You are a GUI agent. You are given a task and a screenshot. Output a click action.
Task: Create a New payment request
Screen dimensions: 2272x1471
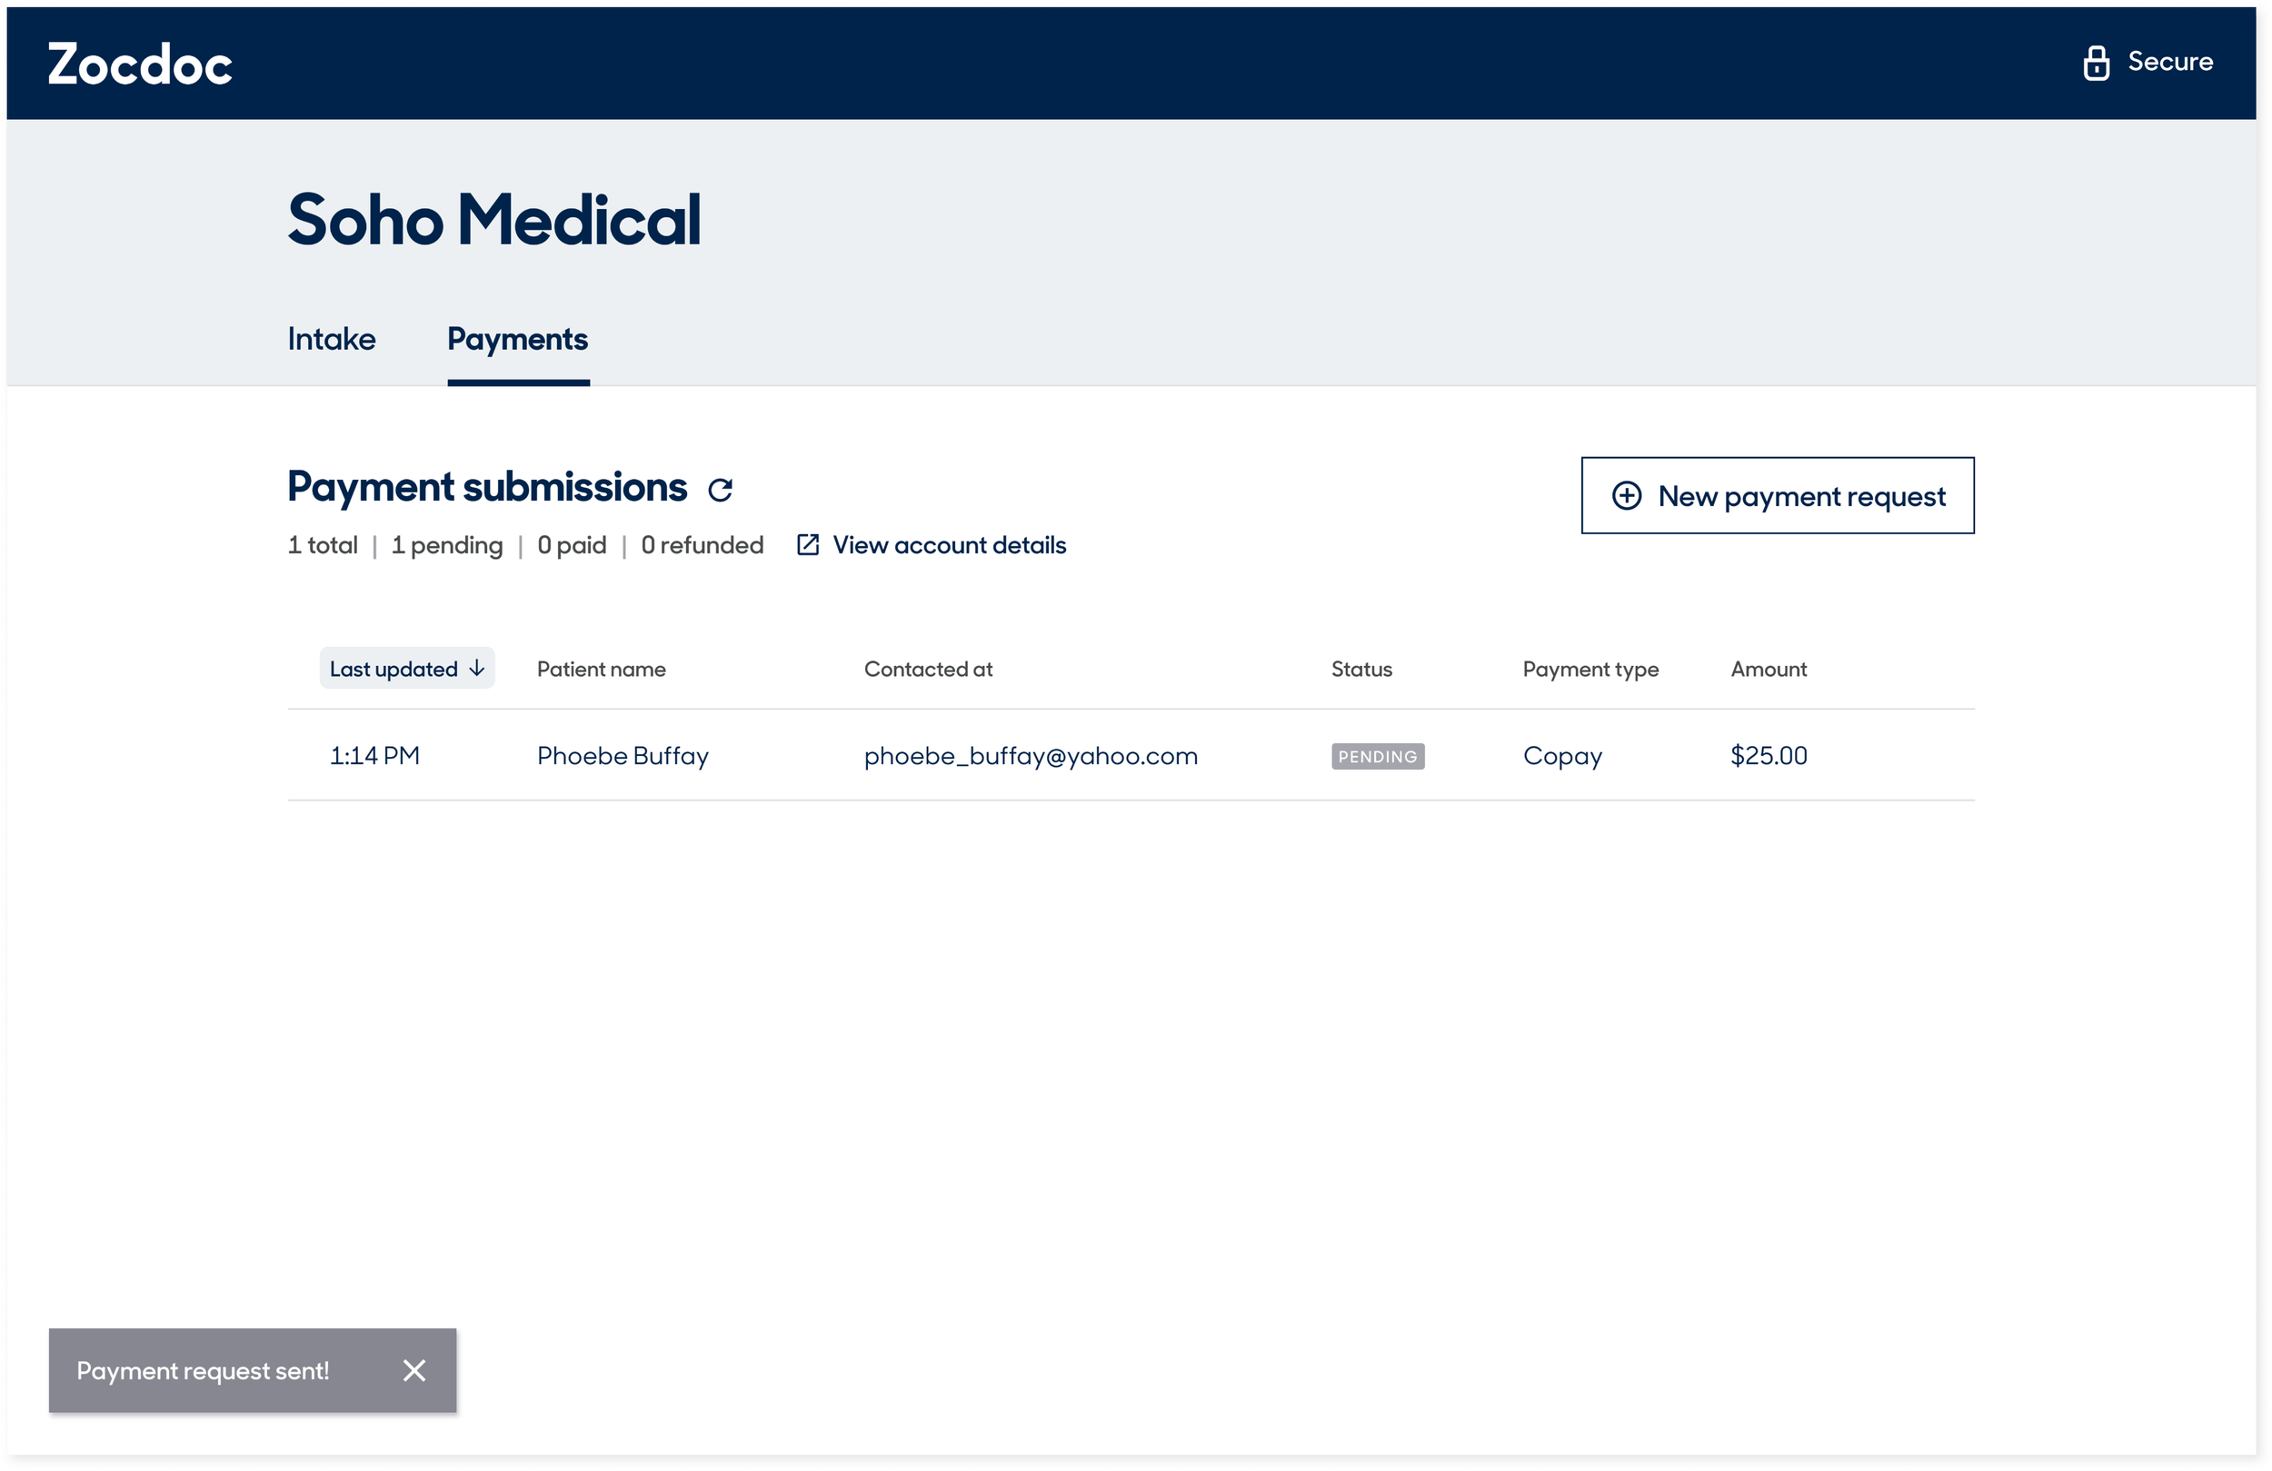pyautogui.click(x=1778, y=495)
